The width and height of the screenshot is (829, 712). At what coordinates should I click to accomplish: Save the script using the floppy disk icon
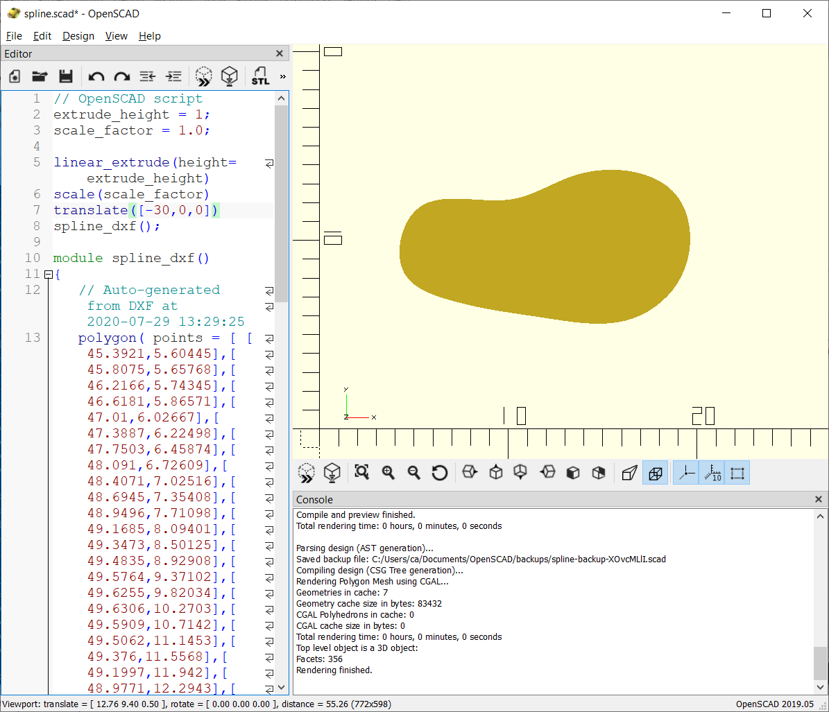[65, 76]
